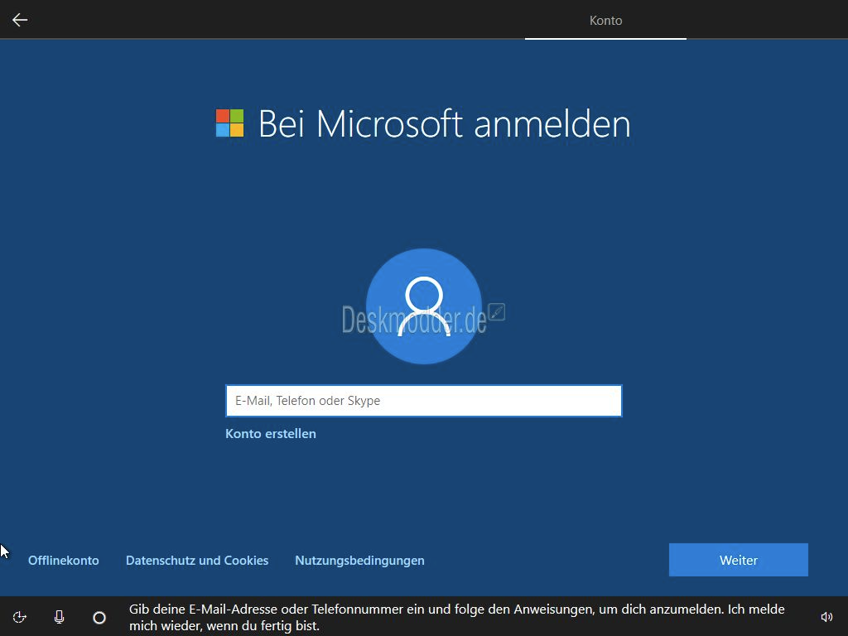
Task: Adjust volume with the speaker icon
Action: point(826,617)
